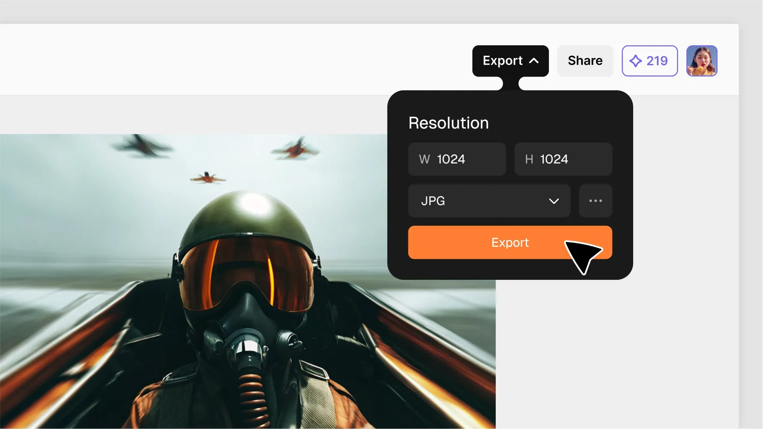
Task: Click the W label in width field
Action: (424, 159)
